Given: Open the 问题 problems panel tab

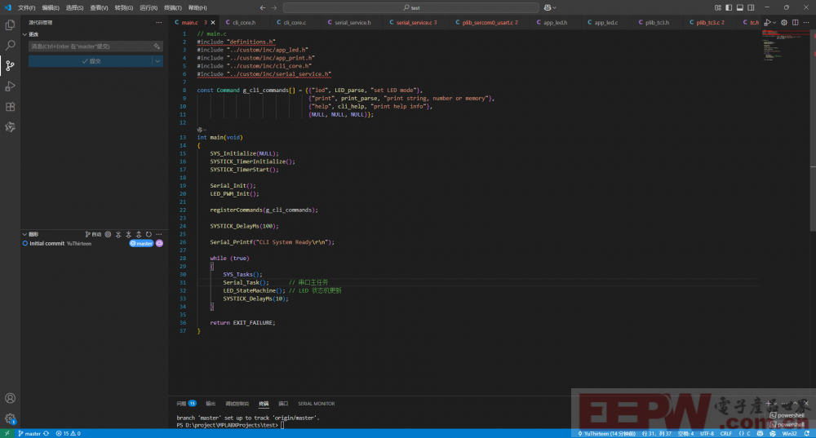Looking at the screenshot, I should 186,404.
